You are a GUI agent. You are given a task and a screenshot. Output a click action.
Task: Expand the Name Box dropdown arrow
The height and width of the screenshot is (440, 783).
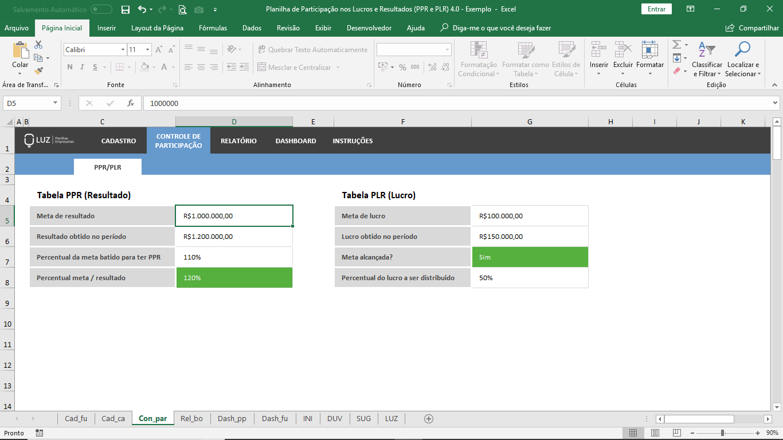[x=56, y=103]
